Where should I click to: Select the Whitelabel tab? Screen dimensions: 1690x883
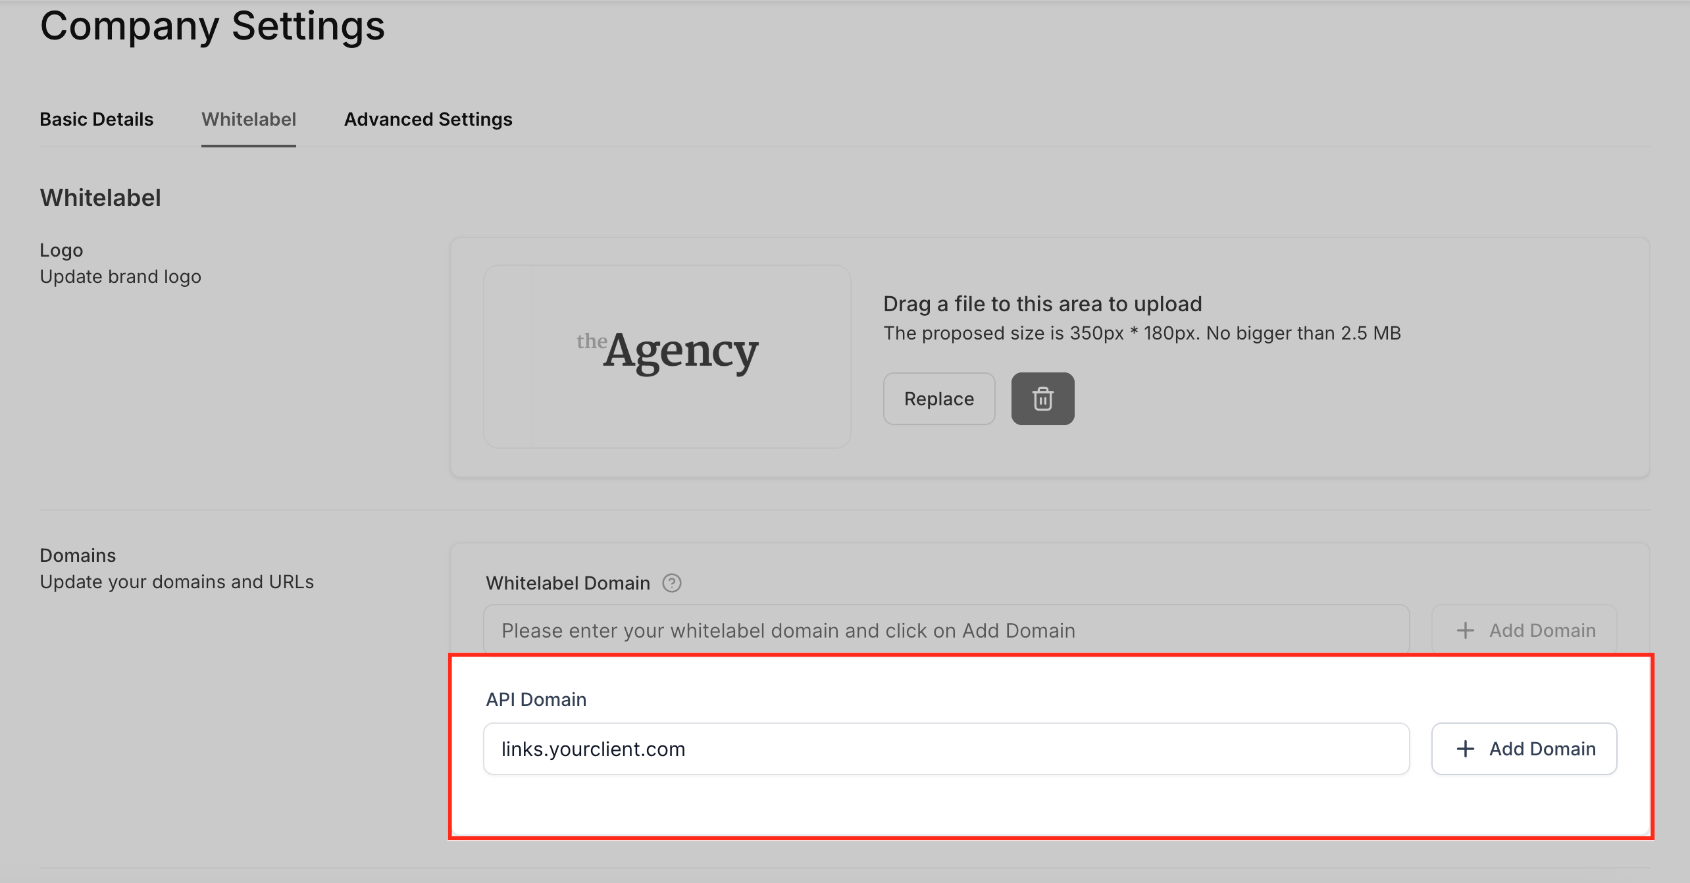(248, 119)
